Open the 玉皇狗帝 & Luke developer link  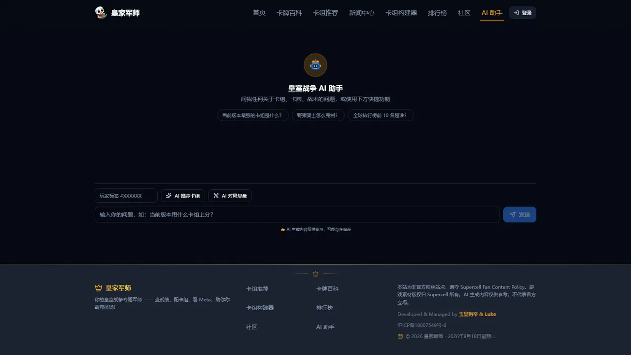pos(478,314)
